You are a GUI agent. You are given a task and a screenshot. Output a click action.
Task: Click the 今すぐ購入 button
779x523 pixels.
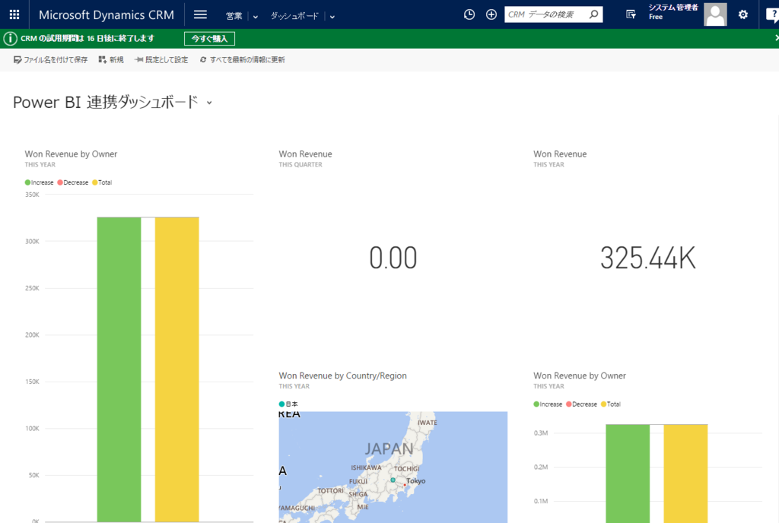tap(209, 38)
